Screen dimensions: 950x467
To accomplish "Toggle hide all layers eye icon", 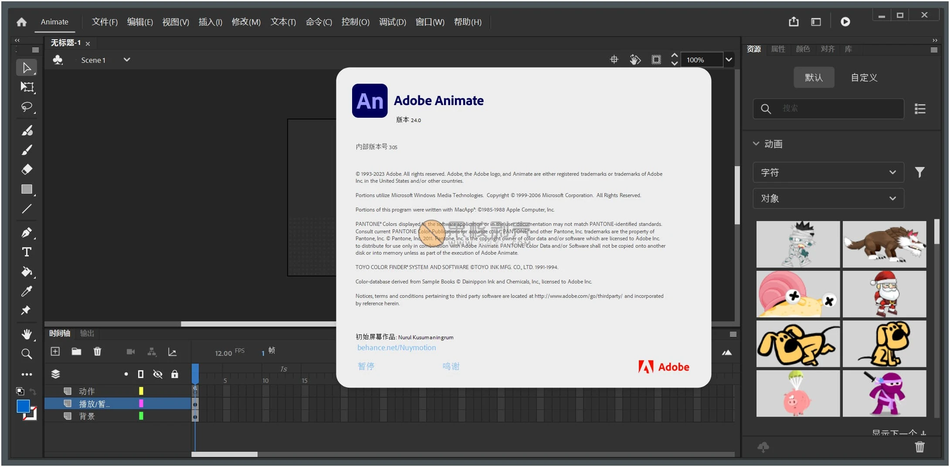I will [x=158, y=374].
